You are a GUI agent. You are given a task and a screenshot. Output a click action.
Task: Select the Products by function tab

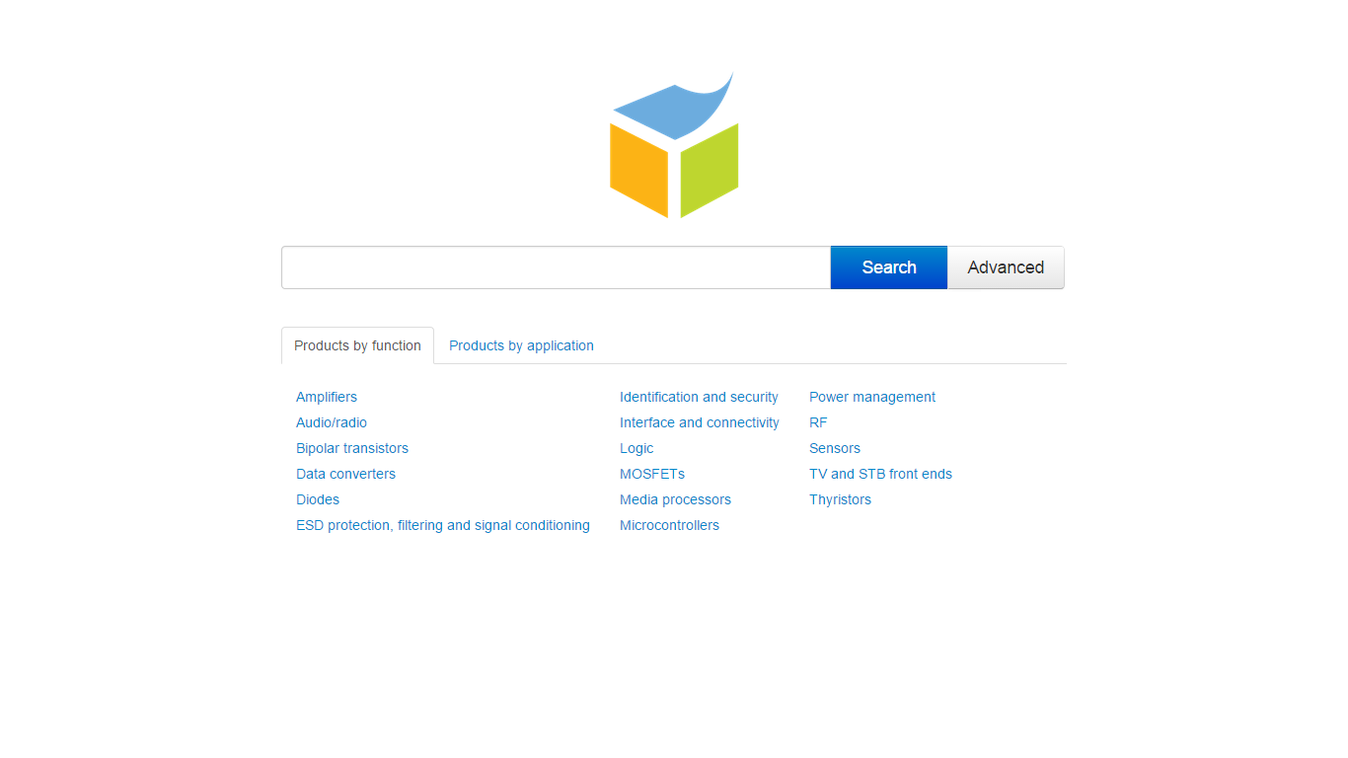click(357, 345)
